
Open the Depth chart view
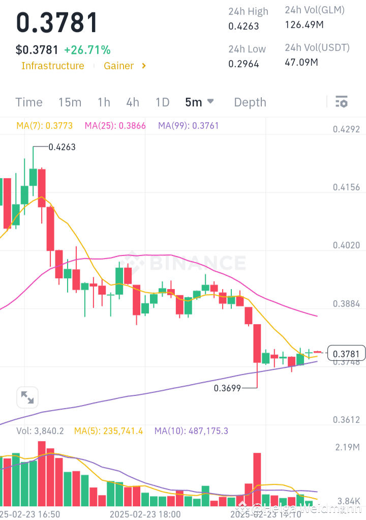[250, 102]
